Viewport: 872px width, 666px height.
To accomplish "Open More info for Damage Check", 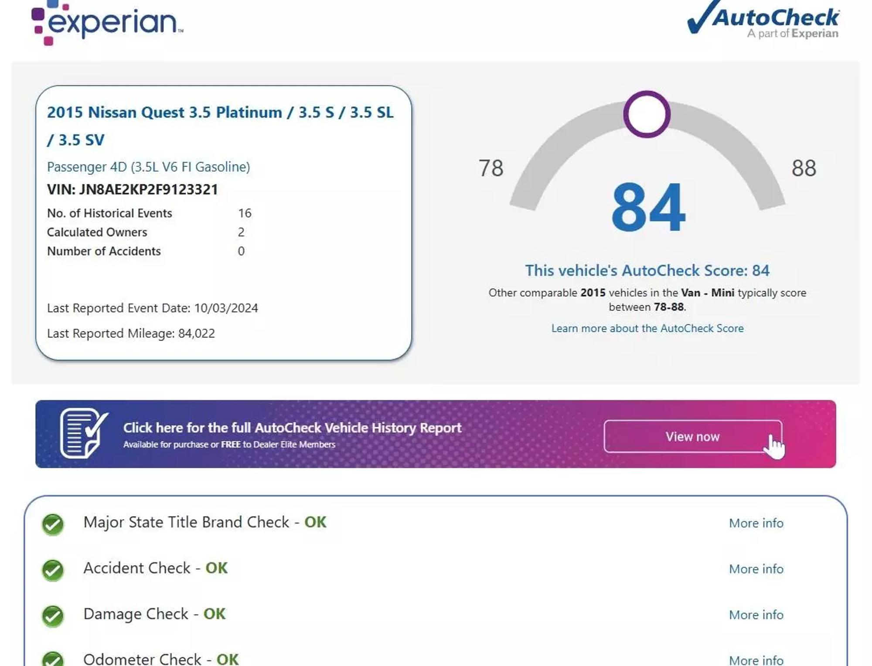I will click(x=756, y=615).
